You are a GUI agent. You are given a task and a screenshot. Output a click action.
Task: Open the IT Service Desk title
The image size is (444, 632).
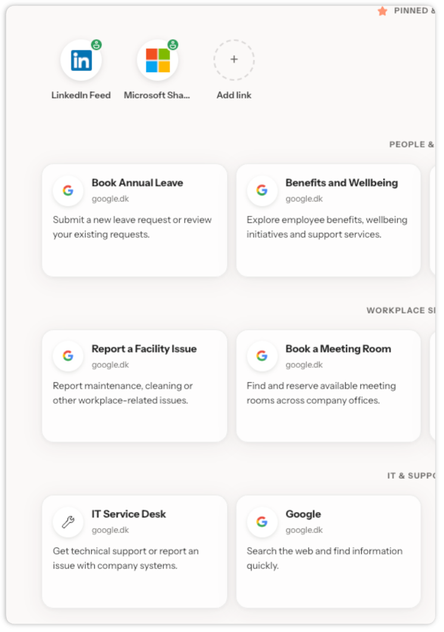(129, 514)
